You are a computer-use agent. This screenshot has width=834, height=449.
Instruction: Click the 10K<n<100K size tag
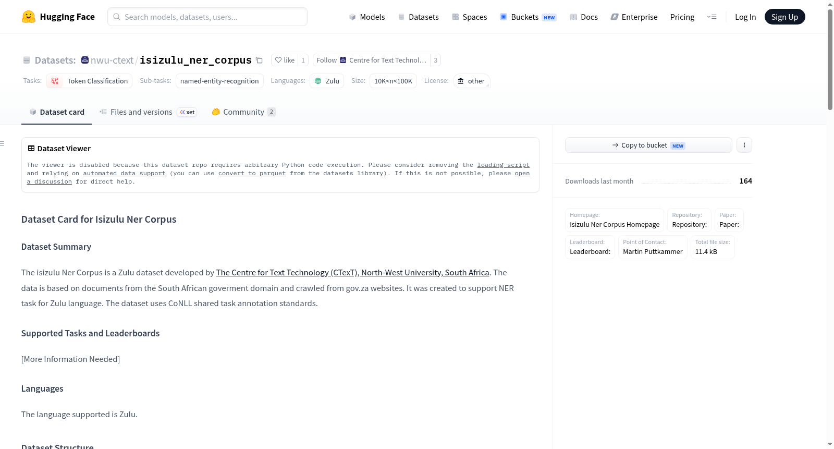pyautogui.click(x=393, y=81)
